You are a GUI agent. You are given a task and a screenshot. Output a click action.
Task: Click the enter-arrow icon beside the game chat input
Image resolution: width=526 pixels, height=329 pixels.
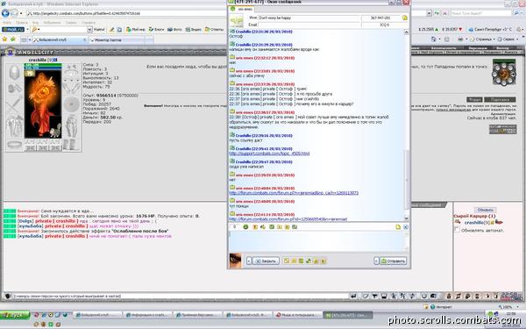(x=353, y=297)
